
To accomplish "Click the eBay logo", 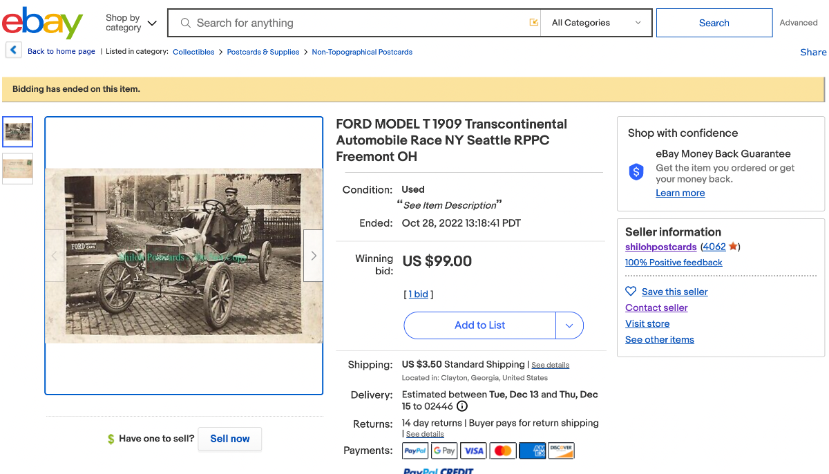I will pos(42,23).
